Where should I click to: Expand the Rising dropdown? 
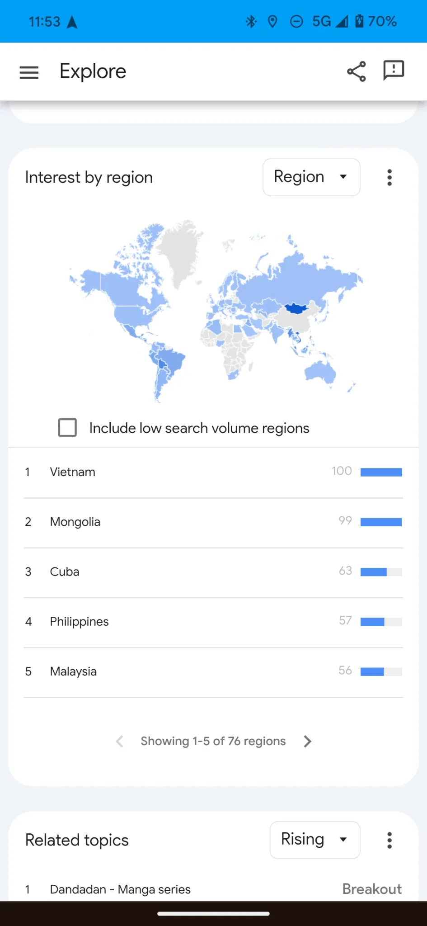(315, 840)
